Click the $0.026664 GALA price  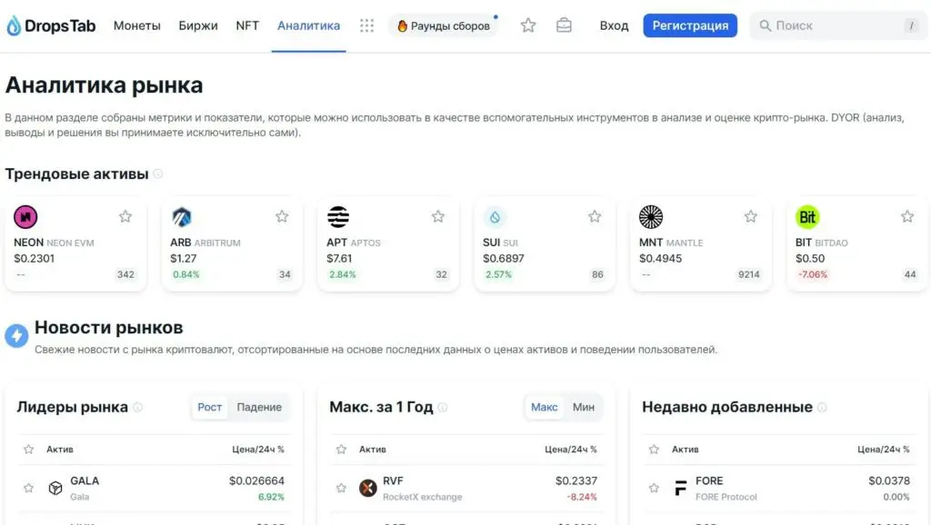(x=256, y=481)
